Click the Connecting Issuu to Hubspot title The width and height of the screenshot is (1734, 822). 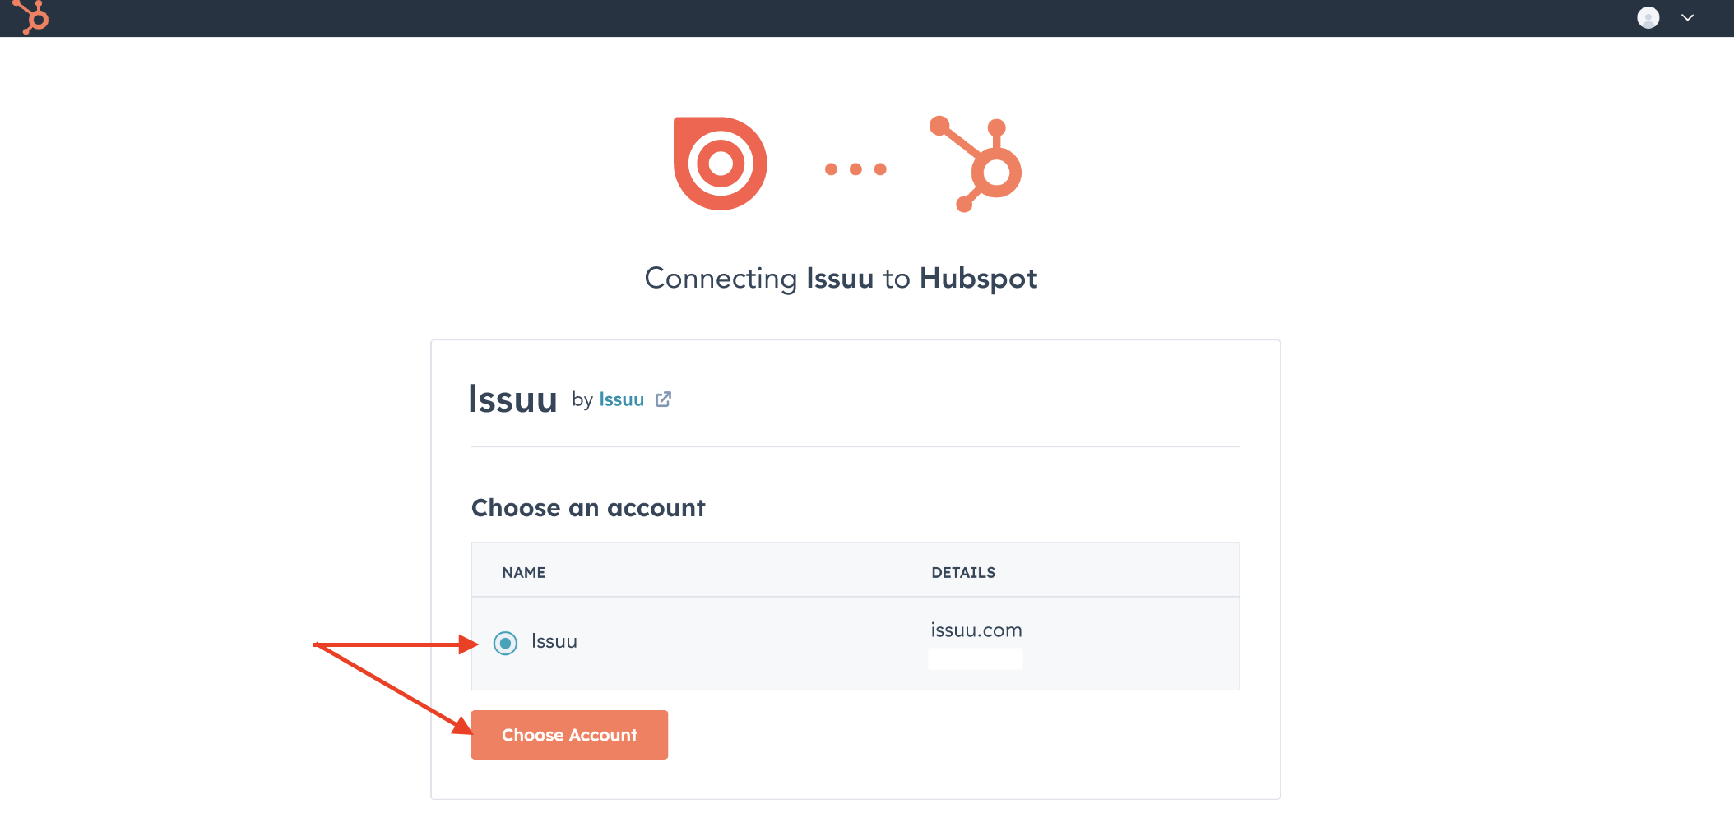pyautogui.click(x=841, y=279)
